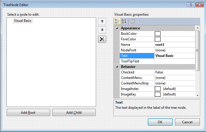Collapse the Behavior category
The width and height of the screenshot is (206, 132).
tap(117, 67)
